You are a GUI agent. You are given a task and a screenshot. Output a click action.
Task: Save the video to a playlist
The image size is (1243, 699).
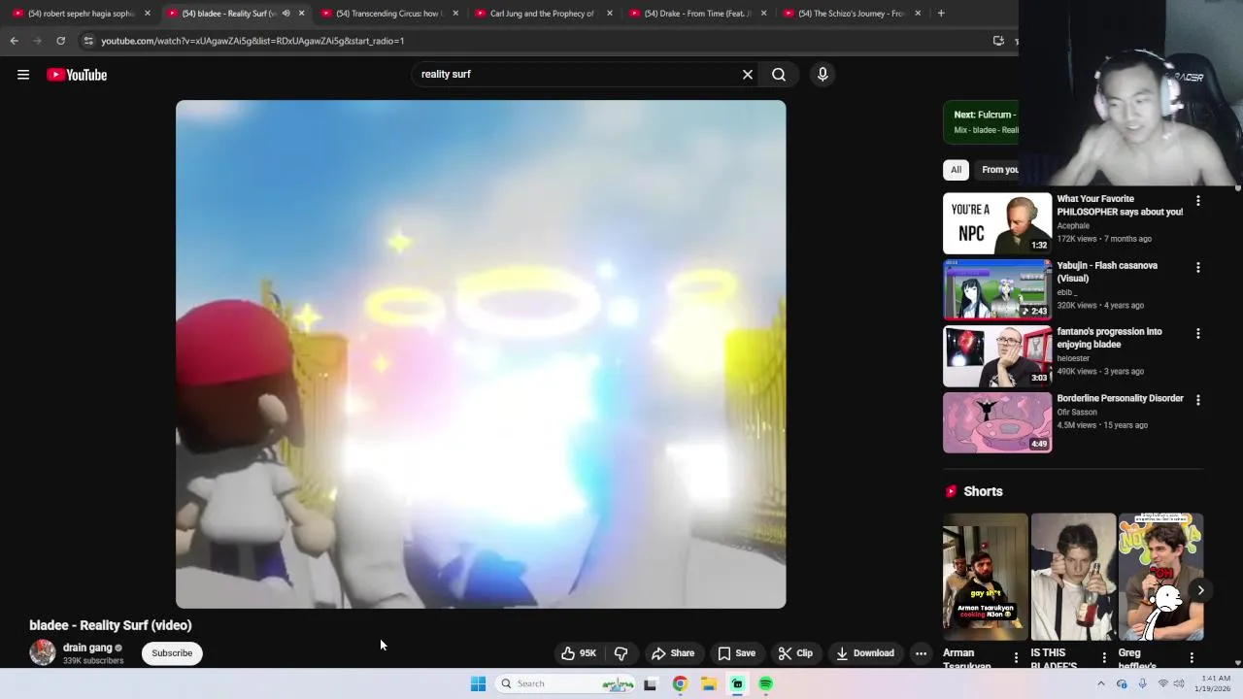[x=736, y=653]
